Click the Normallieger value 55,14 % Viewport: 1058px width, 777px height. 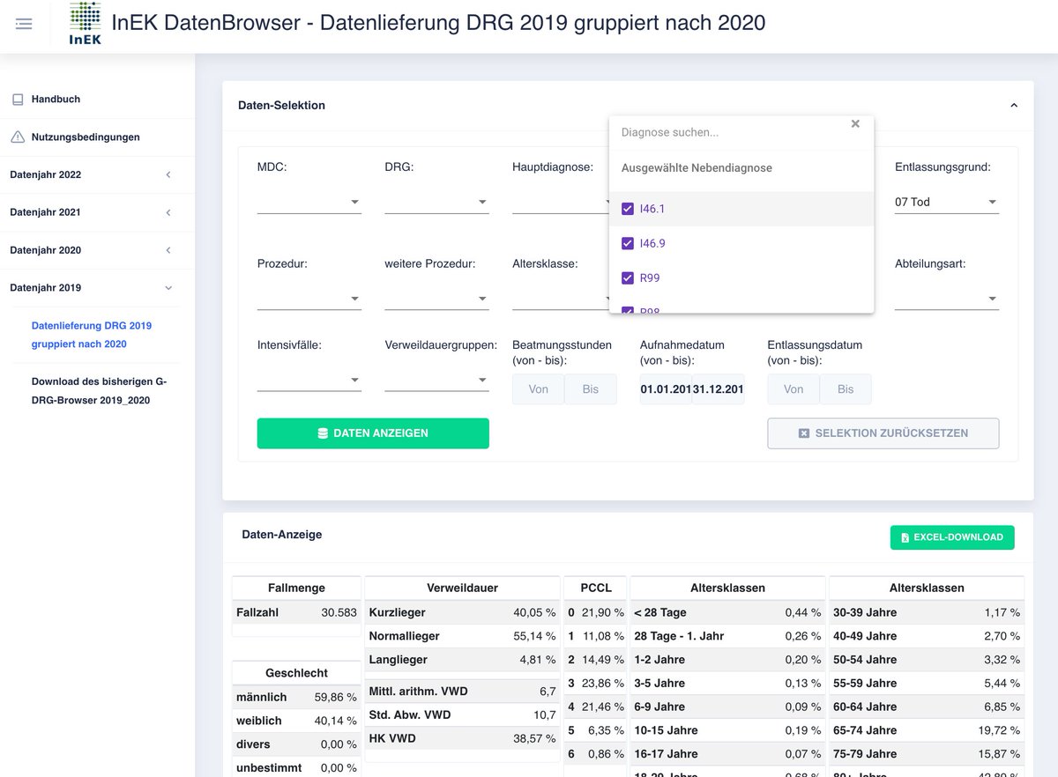click(x=534, y=636)
